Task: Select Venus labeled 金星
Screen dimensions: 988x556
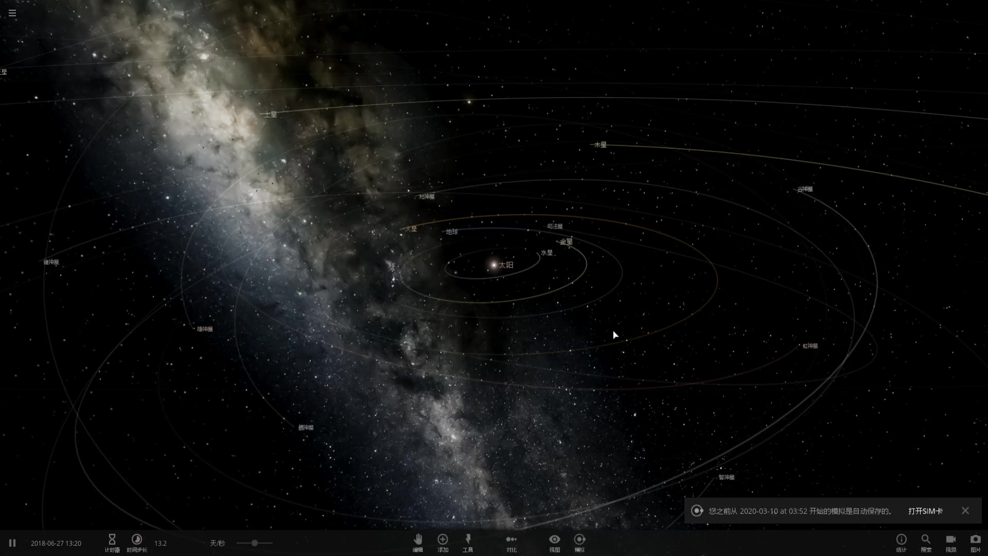Action: (x=566, y=241)
